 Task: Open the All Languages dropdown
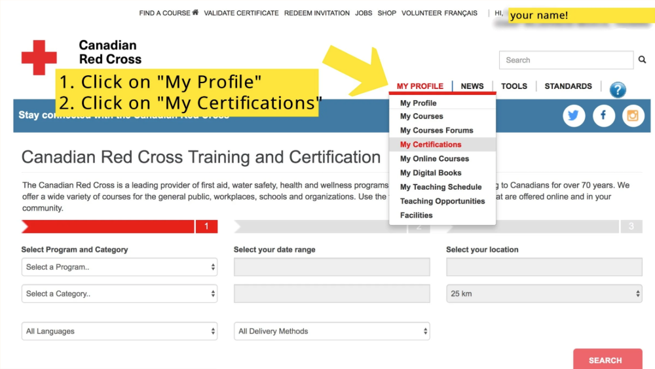(x=119, y=332)
